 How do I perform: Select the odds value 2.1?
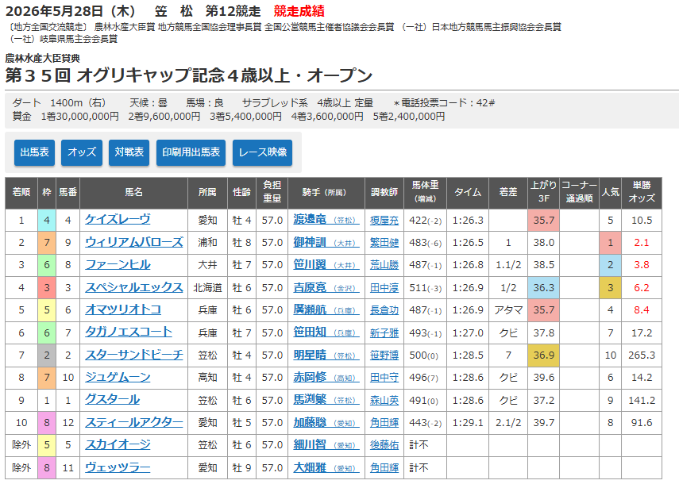642,243
